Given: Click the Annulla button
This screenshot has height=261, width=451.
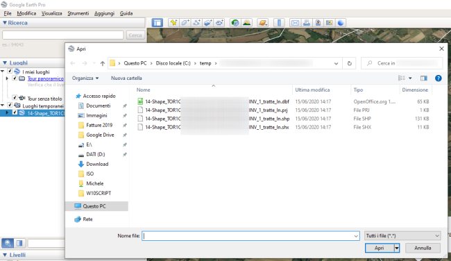Looking at the screenshot, I should pos(423,248).
